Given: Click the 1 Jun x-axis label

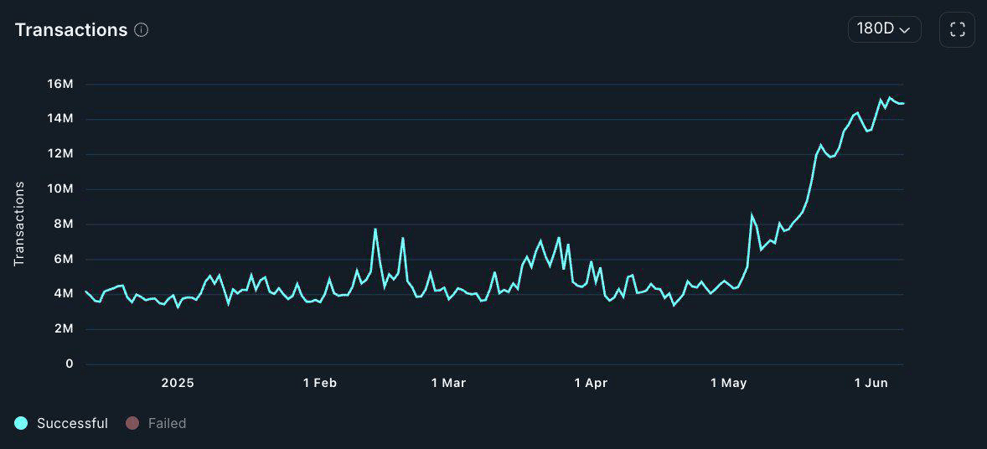Looking at the screenshot, I should tap(871, 383).
